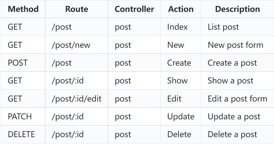Click the DELETE method cell

[x=23, y=134]
